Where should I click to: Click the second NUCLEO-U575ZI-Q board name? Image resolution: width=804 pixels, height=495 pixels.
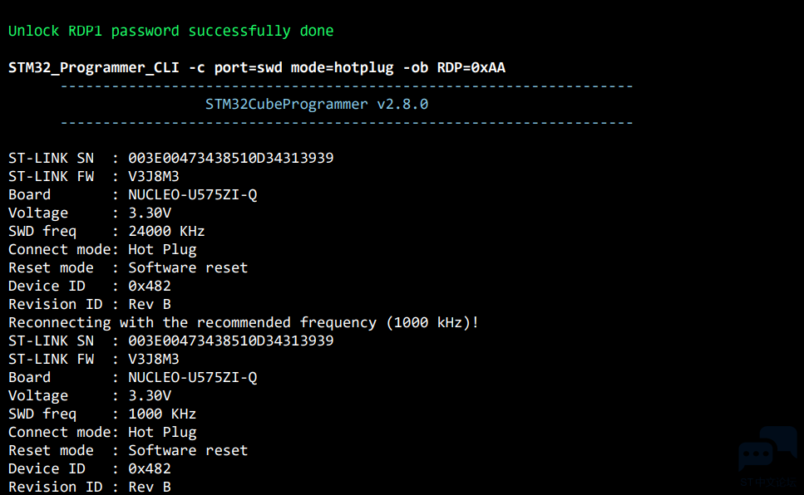[193, 378]
